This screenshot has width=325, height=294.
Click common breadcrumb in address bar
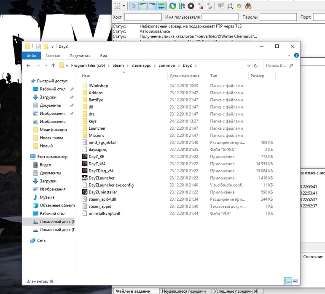tap(167, 65)
